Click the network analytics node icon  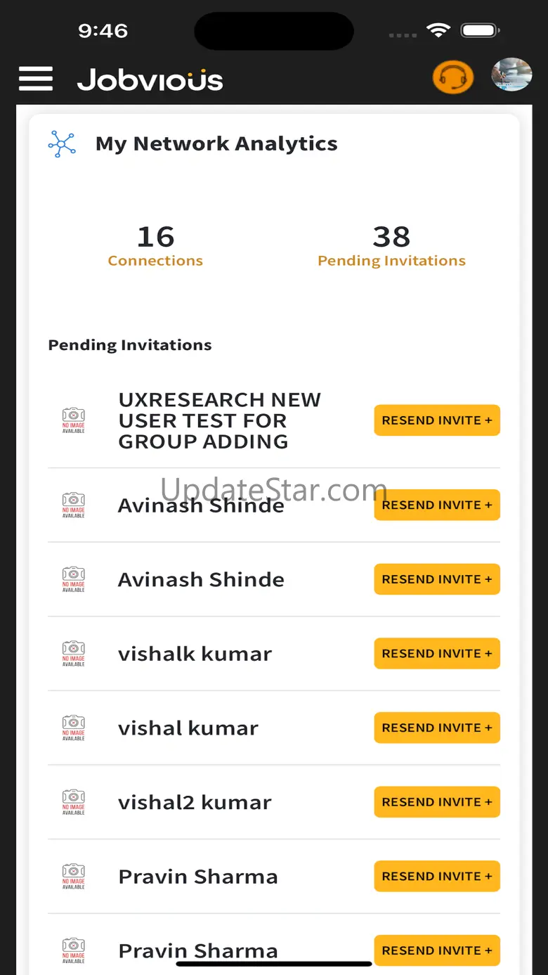[x=62, y=143]
